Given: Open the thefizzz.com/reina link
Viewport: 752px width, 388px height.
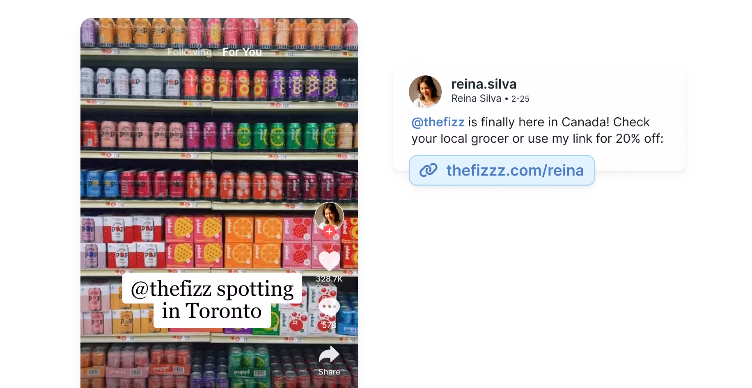Looking at the screenshot, I should click(502, 170).
